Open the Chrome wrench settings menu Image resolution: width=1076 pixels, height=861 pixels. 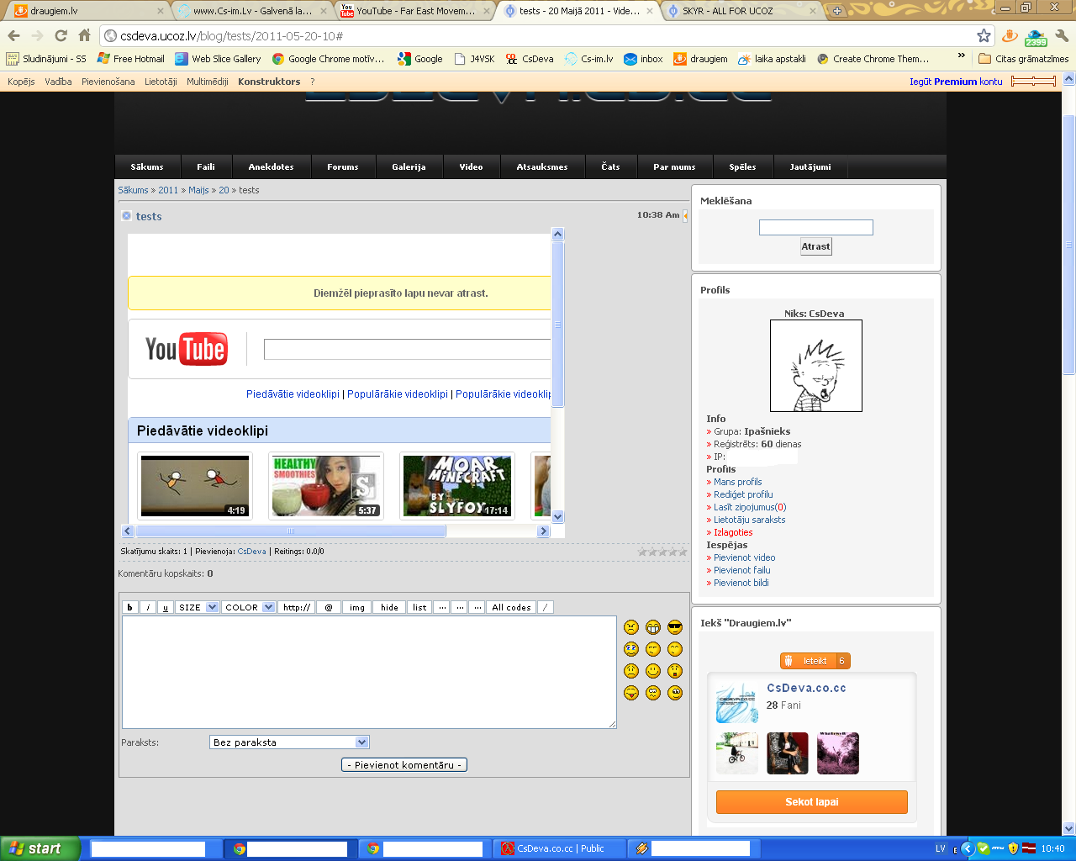point(1062,35)
